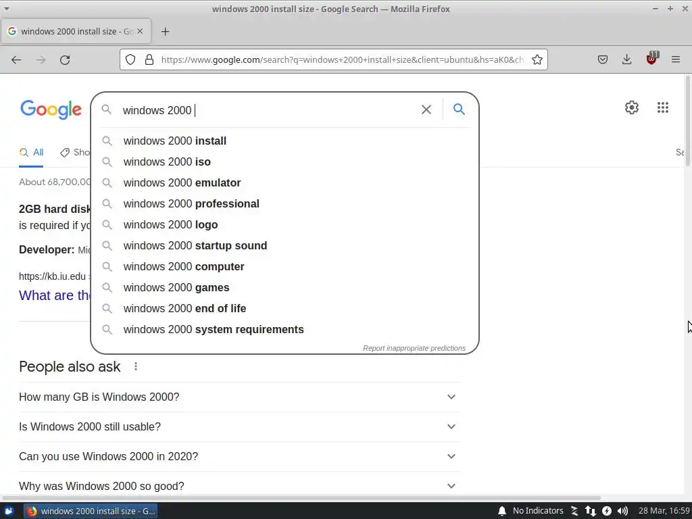This screenshot has height=519, width=692.
Task: Select suggestion 'windows 2000 emulator'
Action: 285,182
